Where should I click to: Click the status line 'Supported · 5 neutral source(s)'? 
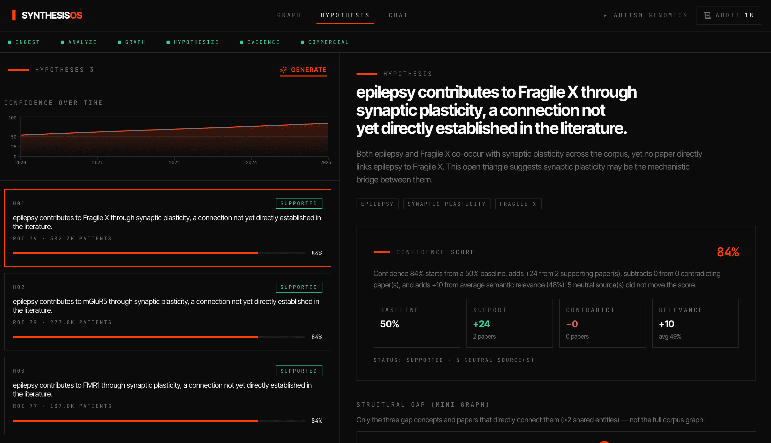(x=454, y=360)
